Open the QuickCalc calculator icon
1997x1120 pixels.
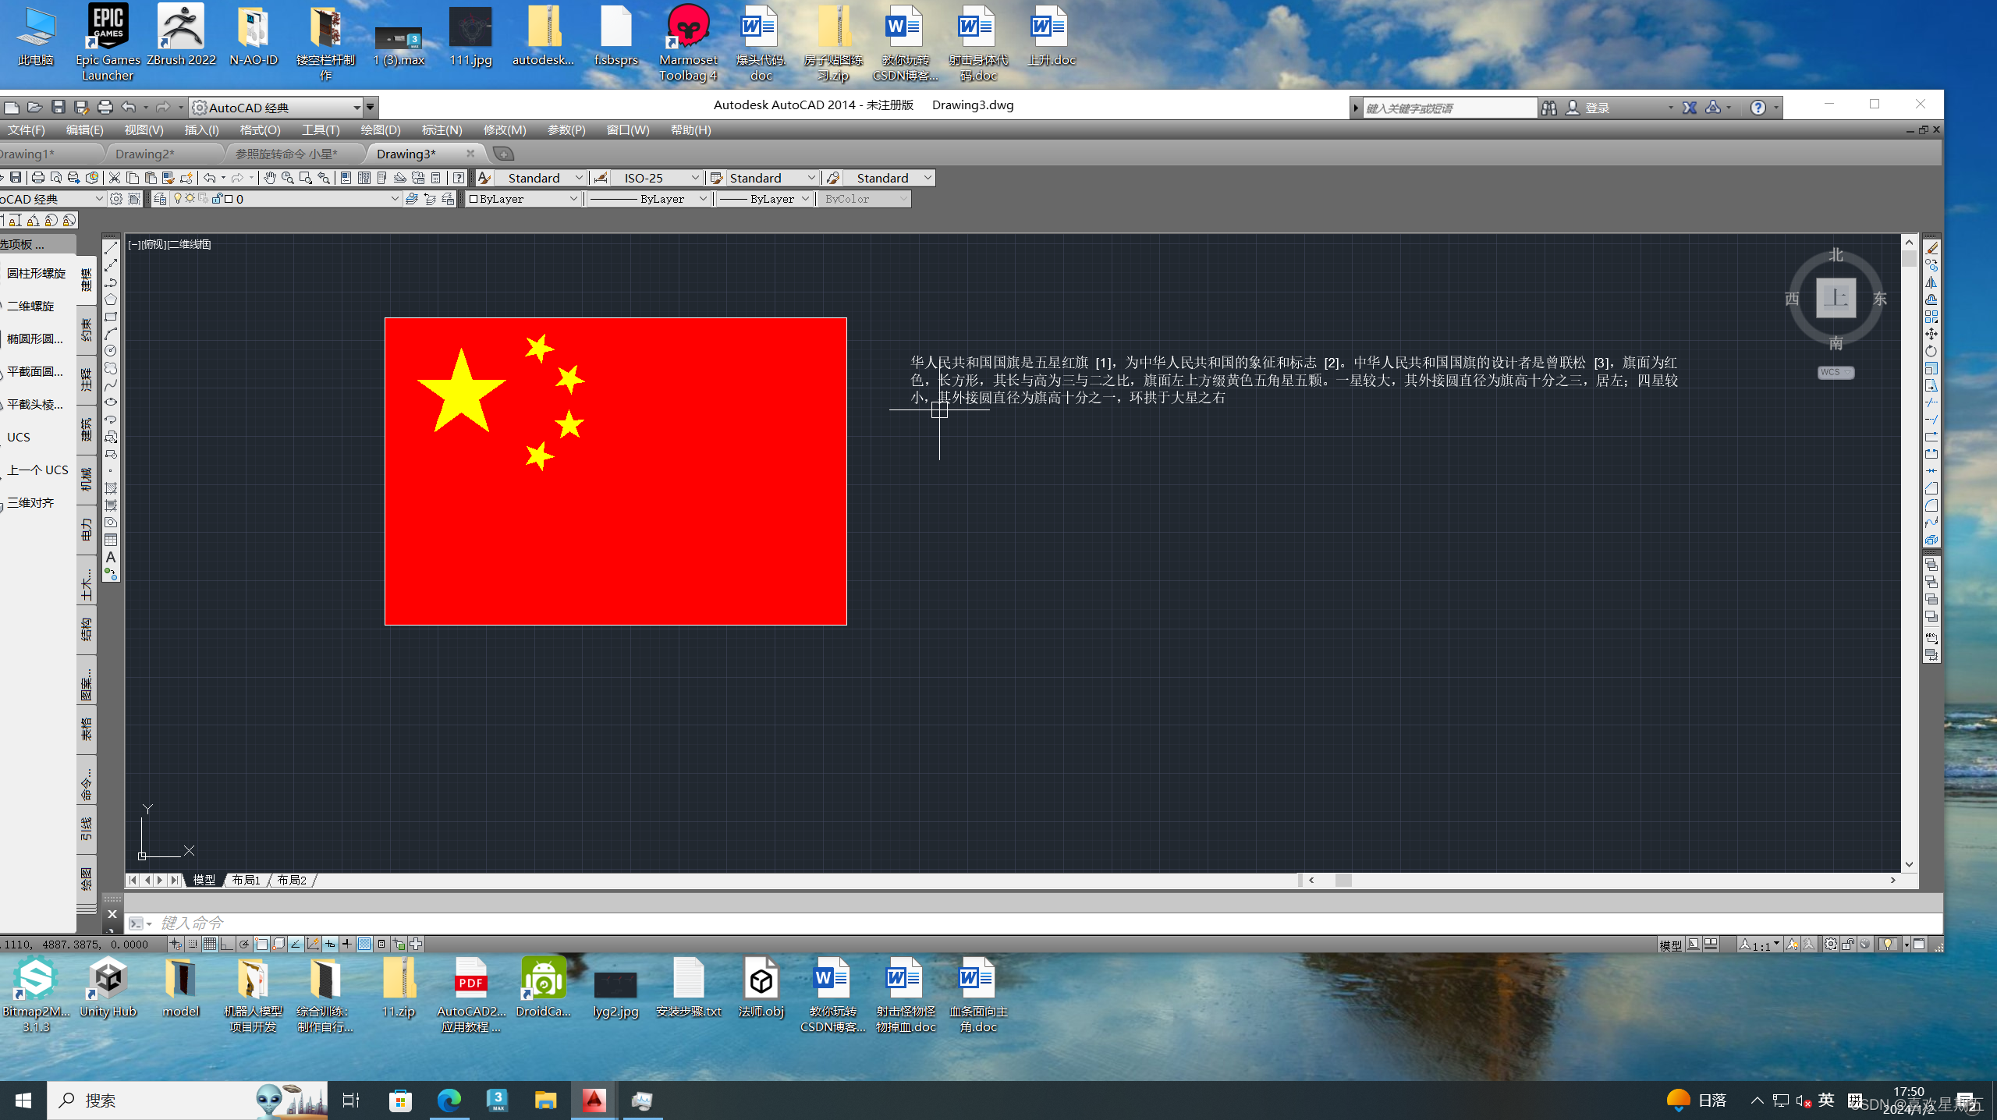pos(436,178)
